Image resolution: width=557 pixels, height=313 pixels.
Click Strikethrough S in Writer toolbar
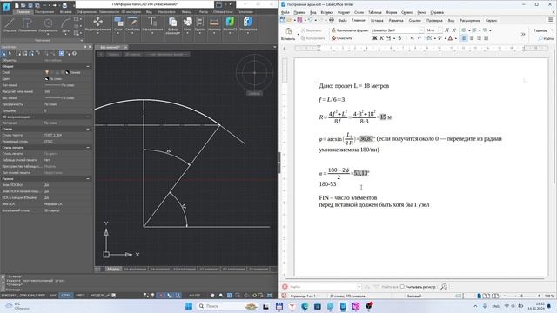399,38
